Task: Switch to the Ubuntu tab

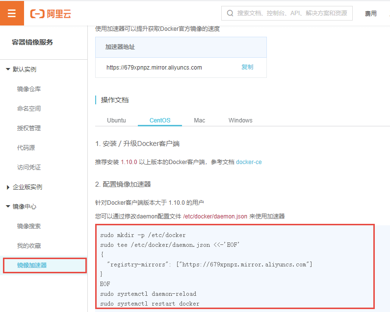Action: 116,120
